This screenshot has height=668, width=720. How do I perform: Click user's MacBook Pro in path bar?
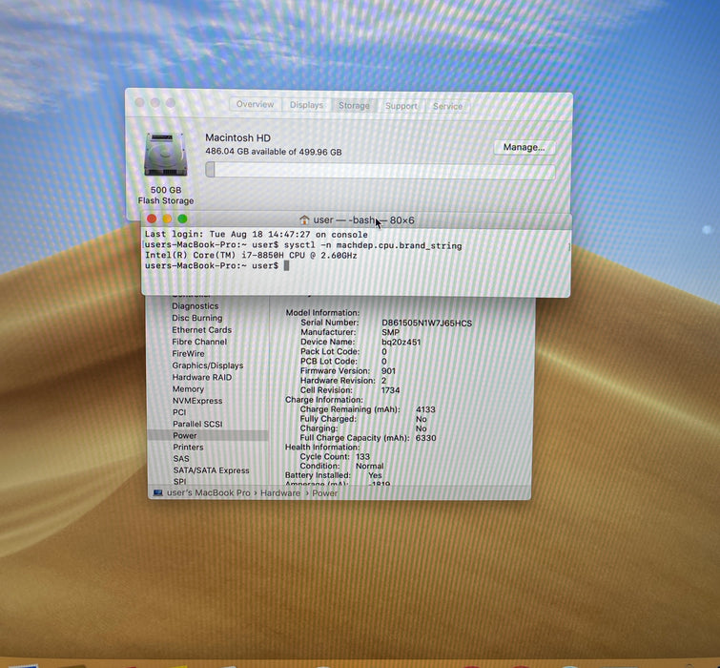209,493
